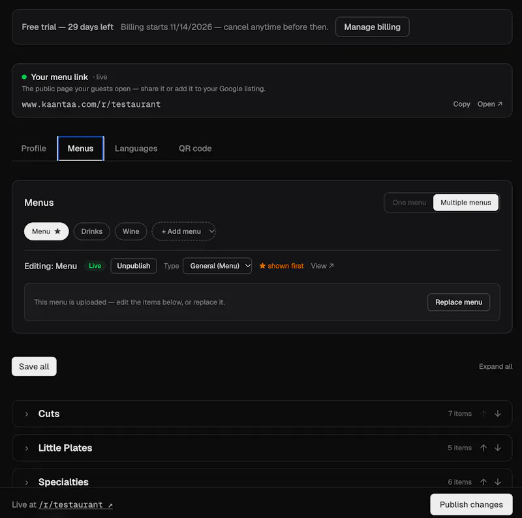Click Replace menu button
Viewport: 522px width, 518px height.
point(459,302)
